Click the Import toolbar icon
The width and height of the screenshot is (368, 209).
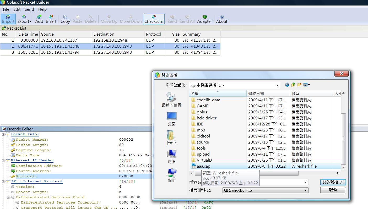tap(8, 19)
